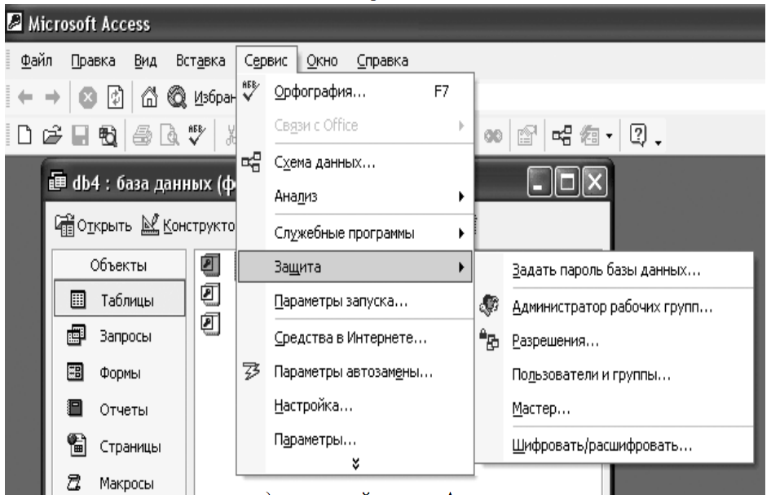Expand Служебные программы submenu
The width and height of the screenshot is (771, 495).
355,232
